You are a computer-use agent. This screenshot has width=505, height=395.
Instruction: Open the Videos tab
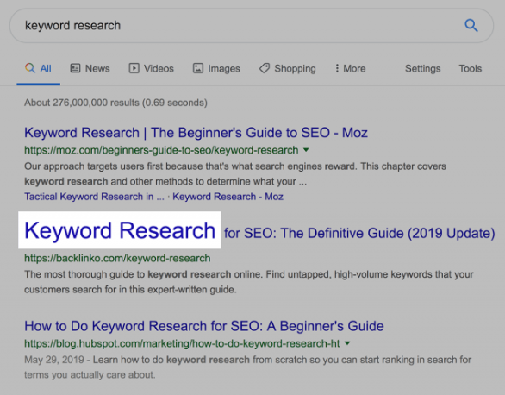click(152, 68)
